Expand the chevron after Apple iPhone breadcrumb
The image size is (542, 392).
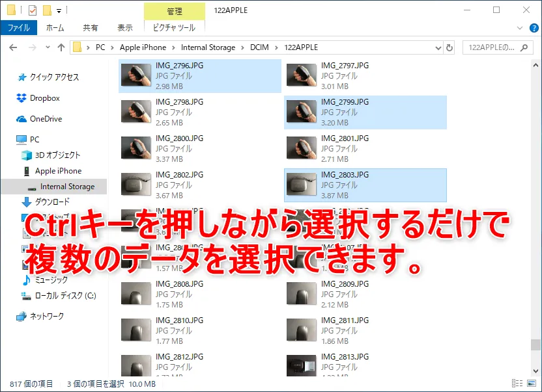(173, 47)
